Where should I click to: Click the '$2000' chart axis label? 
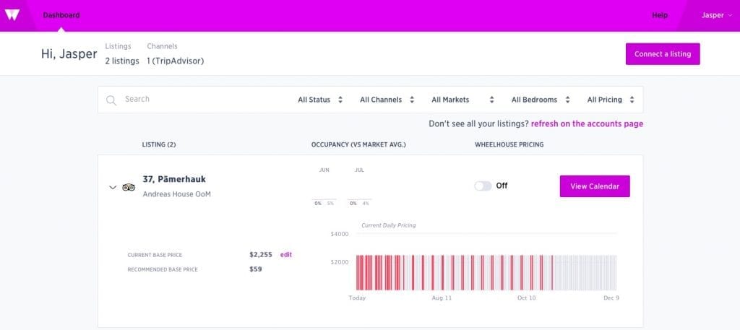340,262
